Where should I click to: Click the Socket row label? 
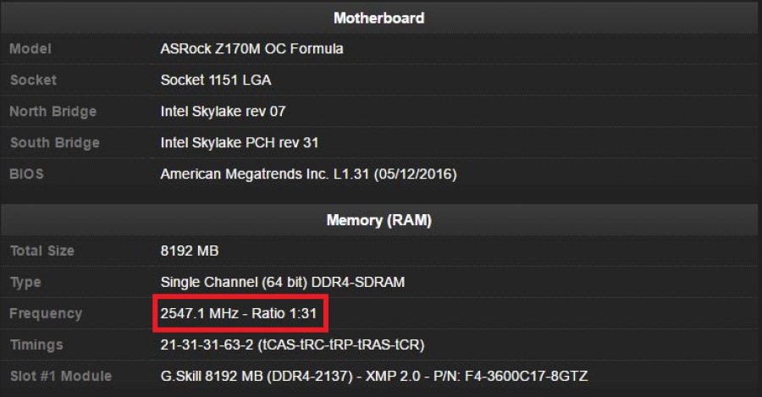[x=33, y=80]
